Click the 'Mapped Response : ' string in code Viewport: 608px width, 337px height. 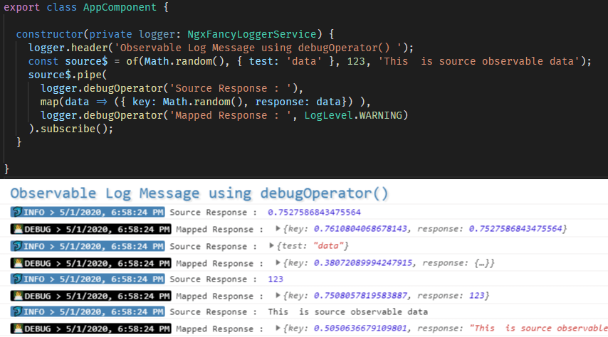pos(231,115)
